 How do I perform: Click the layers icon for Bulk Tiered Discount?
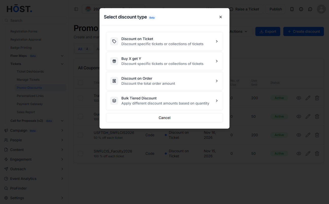[x=114, y=101]
